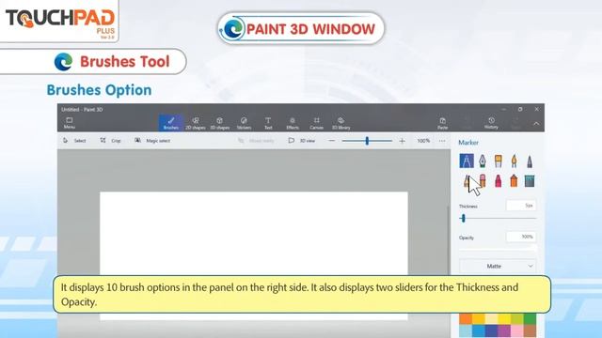Adjust the Thickness slider handle

463,218
